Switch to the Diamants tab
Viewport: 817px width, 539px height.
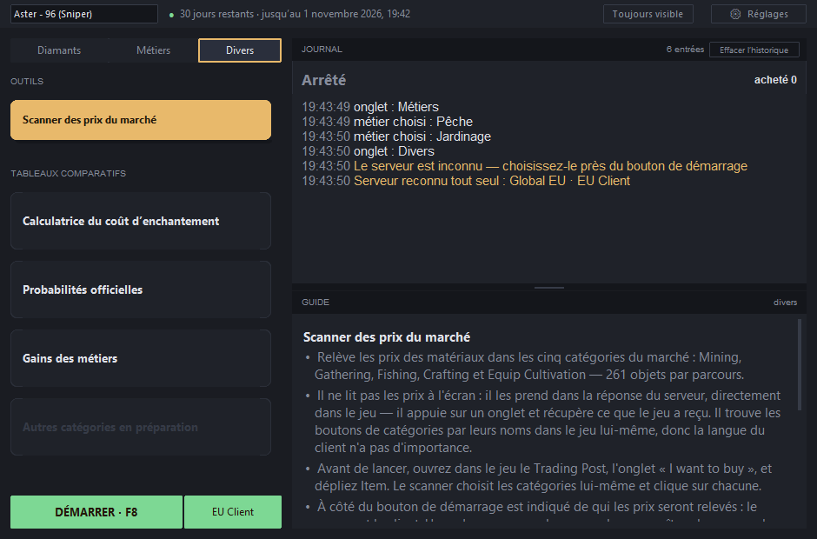point(59,50)
